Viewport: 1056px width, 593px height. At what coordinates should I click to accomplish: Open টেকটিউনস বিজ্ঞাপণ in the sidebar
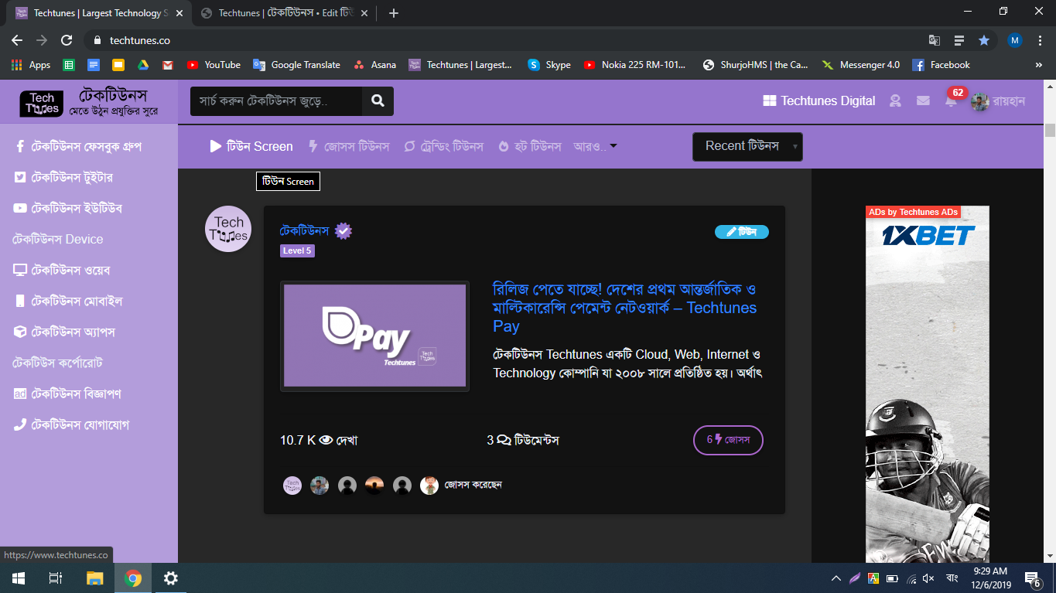(67, 394)
